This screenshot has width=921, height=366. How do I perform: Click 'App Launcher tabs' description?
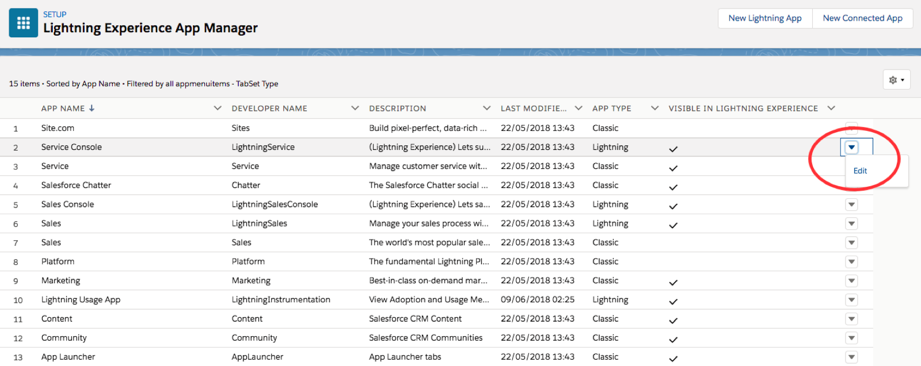click(x=405, y=357)
